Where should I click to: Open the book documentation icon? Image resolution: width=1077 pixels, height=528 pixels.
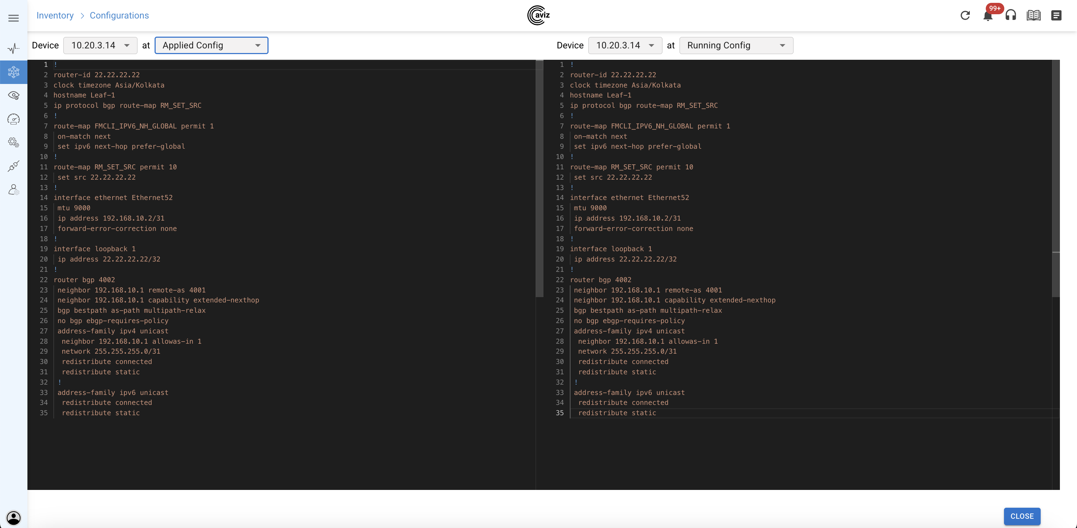tap(1034, 15)
